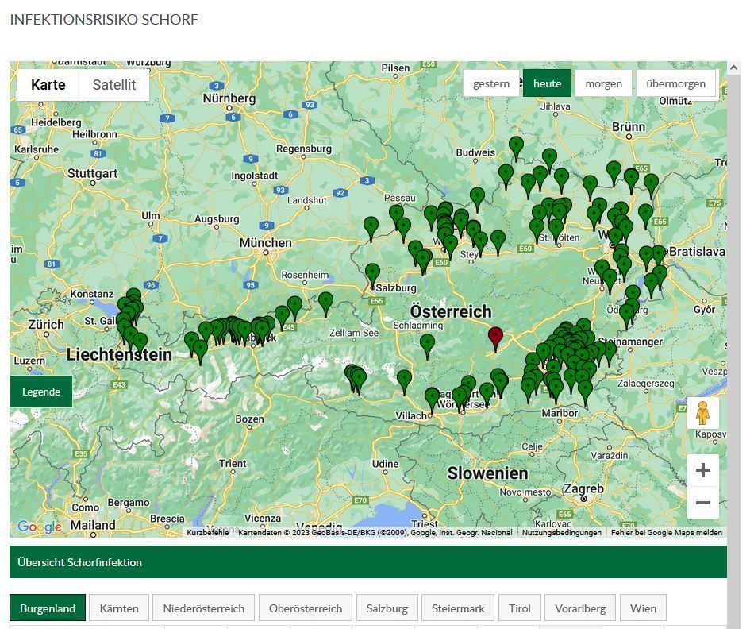Click the Google logo on the map
The image size is (754, 629).
(40, 527)
